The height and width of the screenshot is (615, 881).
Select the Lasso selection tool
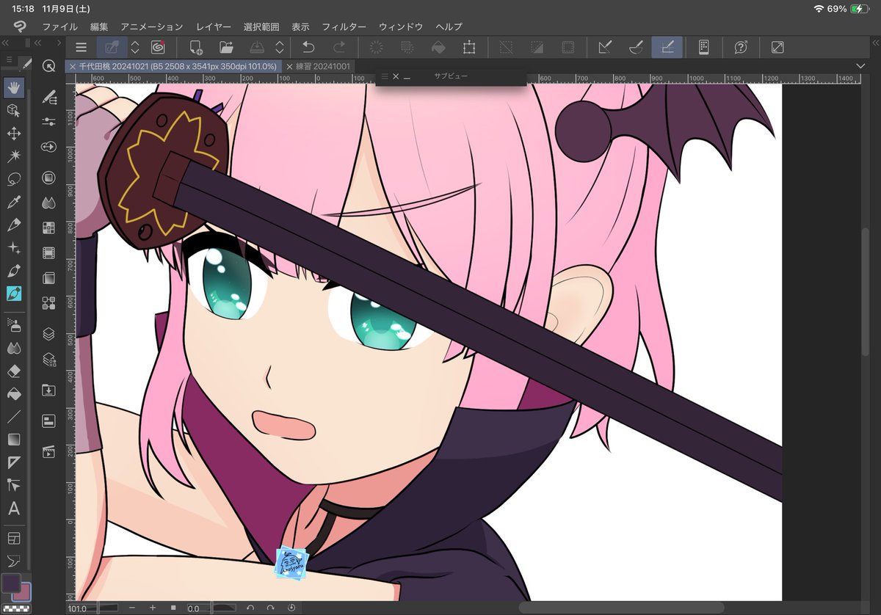(13, 179)
